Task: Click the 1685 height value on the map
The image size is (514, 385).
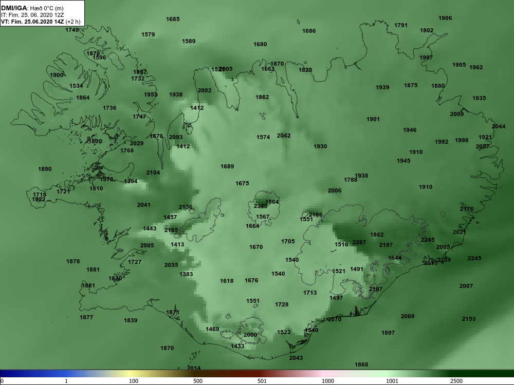Action: click(173, 19)
